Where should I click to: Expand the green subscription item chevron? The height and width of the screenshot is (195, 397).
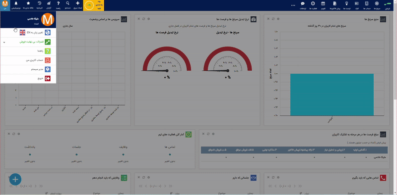[x=4, y=42]
